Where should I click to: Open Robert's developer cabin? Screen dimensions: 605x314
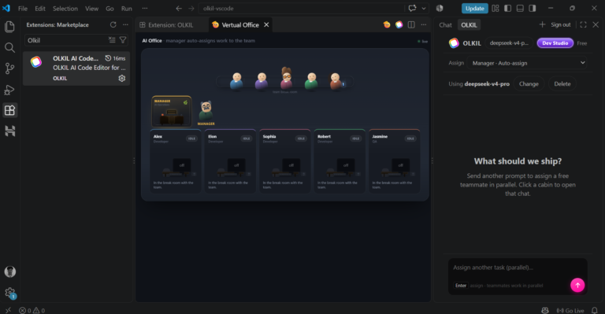340,161
